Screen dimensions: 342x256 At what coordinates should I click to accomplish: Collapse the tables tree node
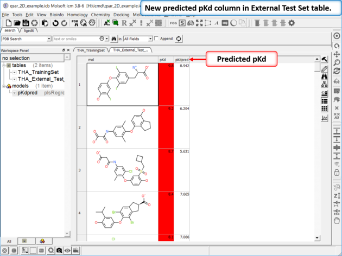click(3, 66)
